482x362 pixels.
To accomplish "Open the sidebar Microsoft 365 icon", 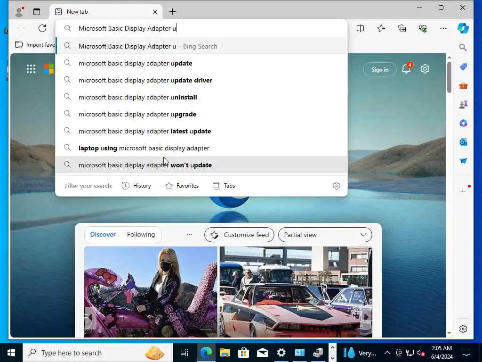I will (x=463, y=123).
